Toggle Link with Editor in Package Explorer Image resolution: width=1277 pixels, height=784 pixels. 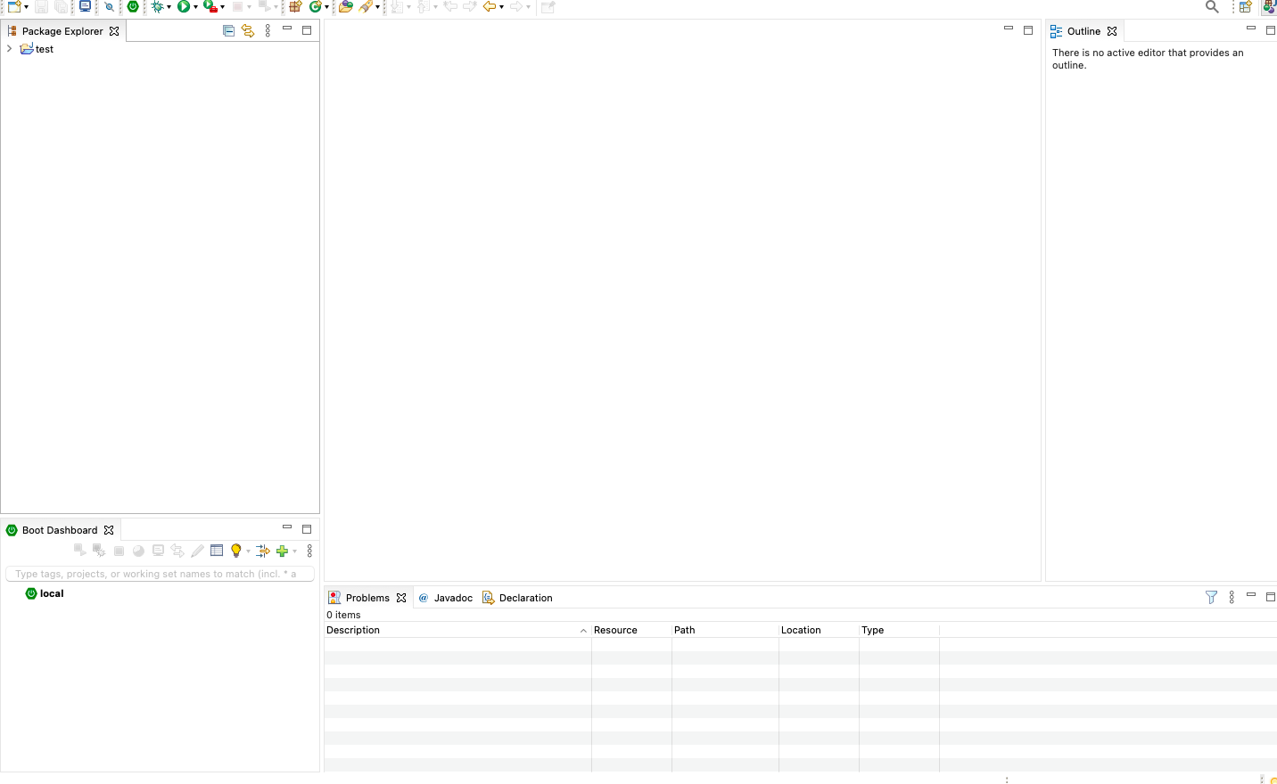(x=248, y=30)
